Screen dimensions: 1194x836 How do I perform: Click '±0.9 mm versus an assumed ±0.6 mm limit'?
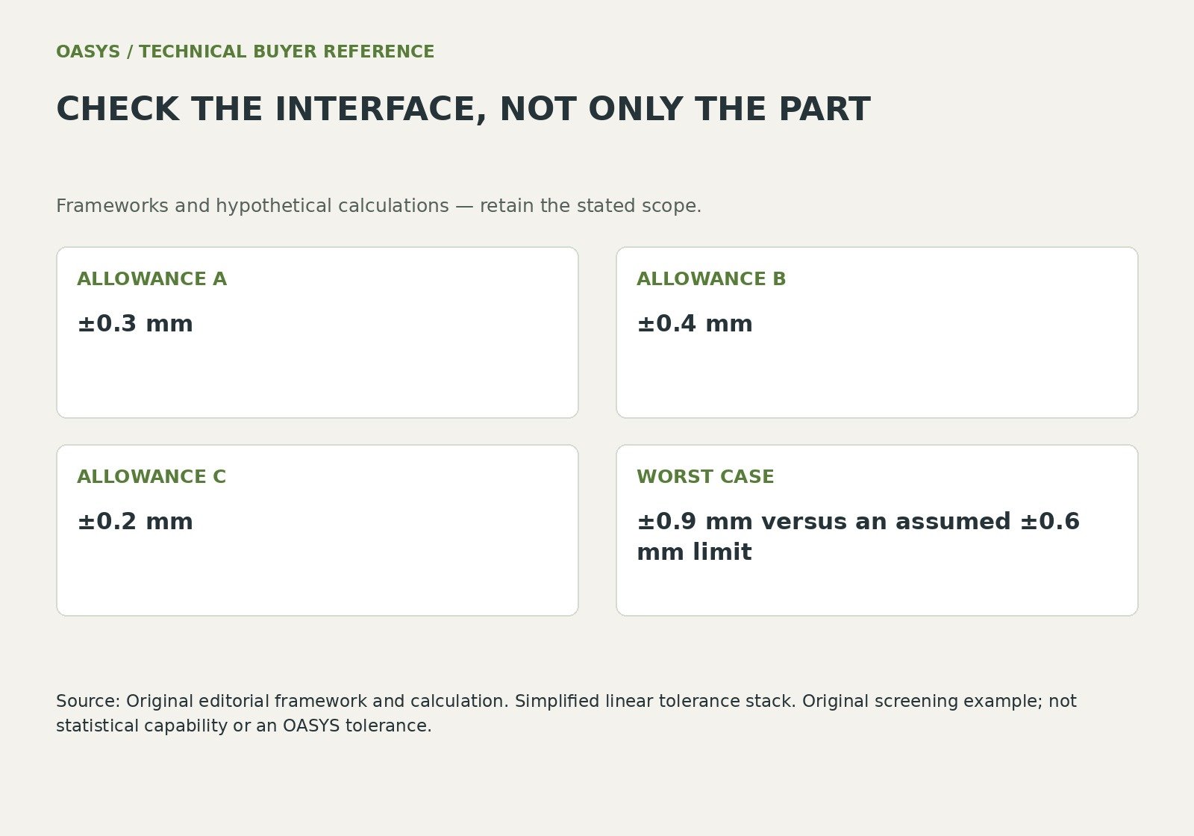pos(858,537)
